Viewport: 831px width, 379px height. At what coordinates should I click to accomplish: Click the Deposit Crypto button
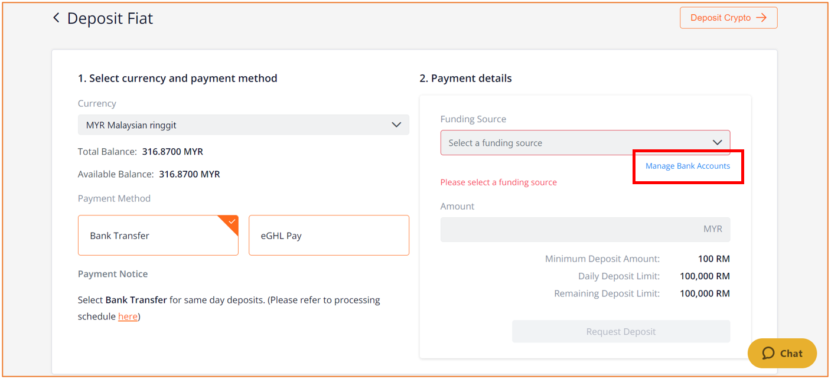pos(728,18)
